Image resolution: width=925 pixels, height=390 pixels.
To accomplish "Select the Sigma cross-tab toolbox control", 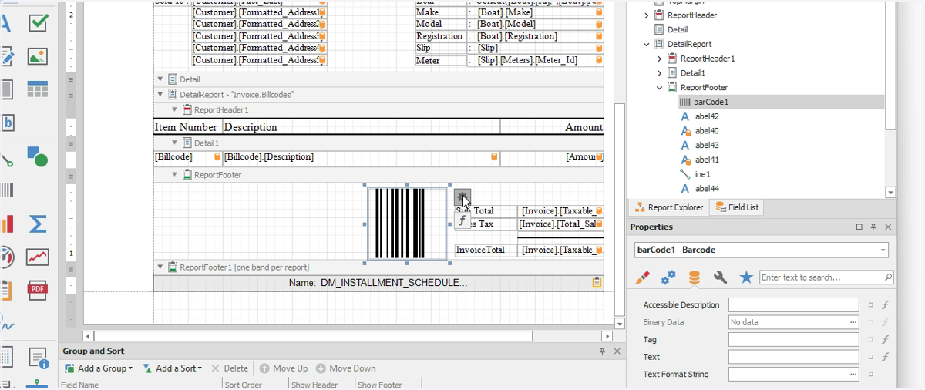I will click(37, 224).
